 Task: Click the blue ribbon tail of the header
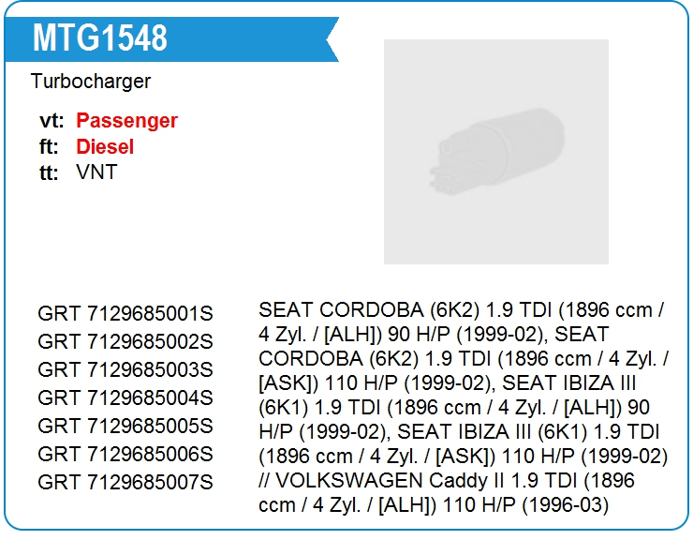[x=328, y=38]
